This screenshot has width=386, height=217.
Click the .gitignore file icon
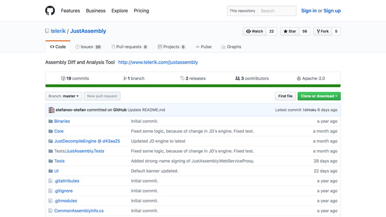50,191
